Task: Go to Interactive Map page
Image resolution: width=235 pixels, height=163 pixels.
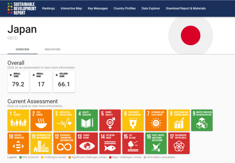Action: click(71, 9)
